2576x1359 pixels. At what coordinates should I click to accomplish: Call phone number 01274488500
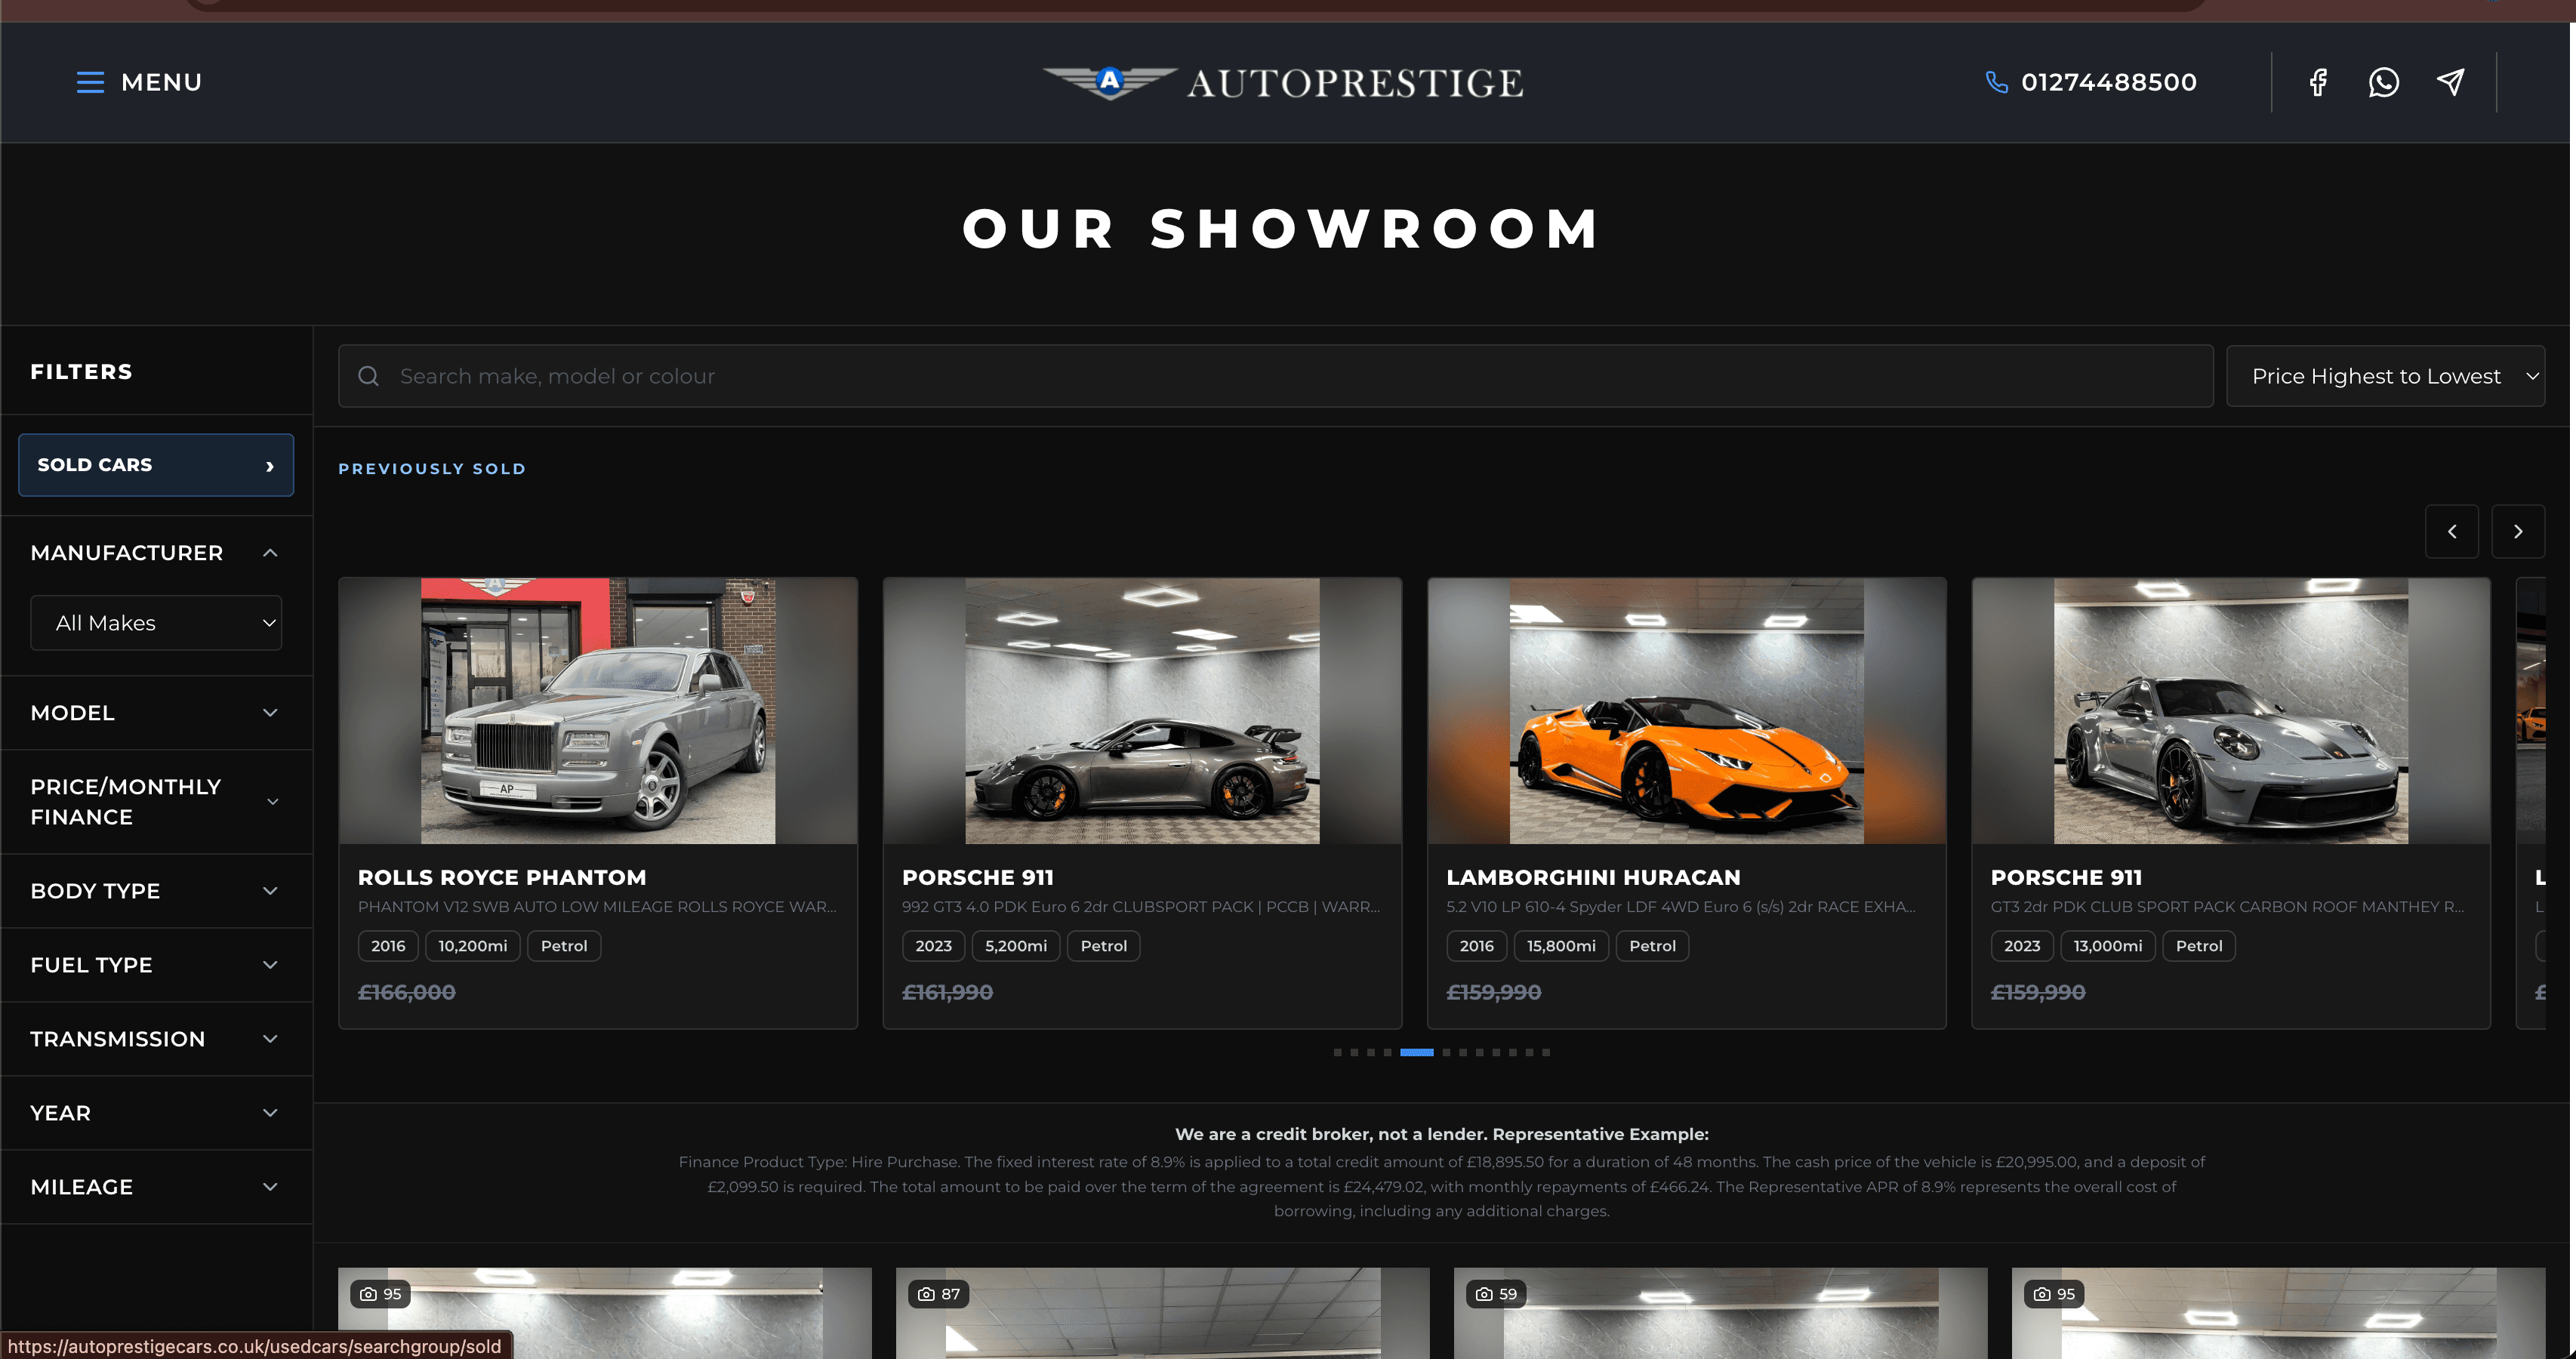[x=2109, y=82]
